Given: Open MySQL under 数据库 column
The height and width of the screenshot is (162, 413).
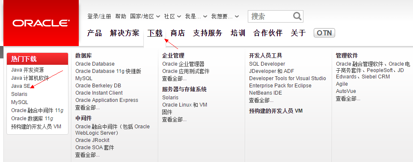Looking at the screenshot, I should coord(84,78).
